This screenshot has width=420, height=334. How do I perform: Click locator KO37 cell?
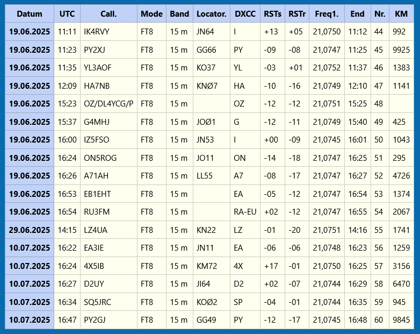(211, 68)
